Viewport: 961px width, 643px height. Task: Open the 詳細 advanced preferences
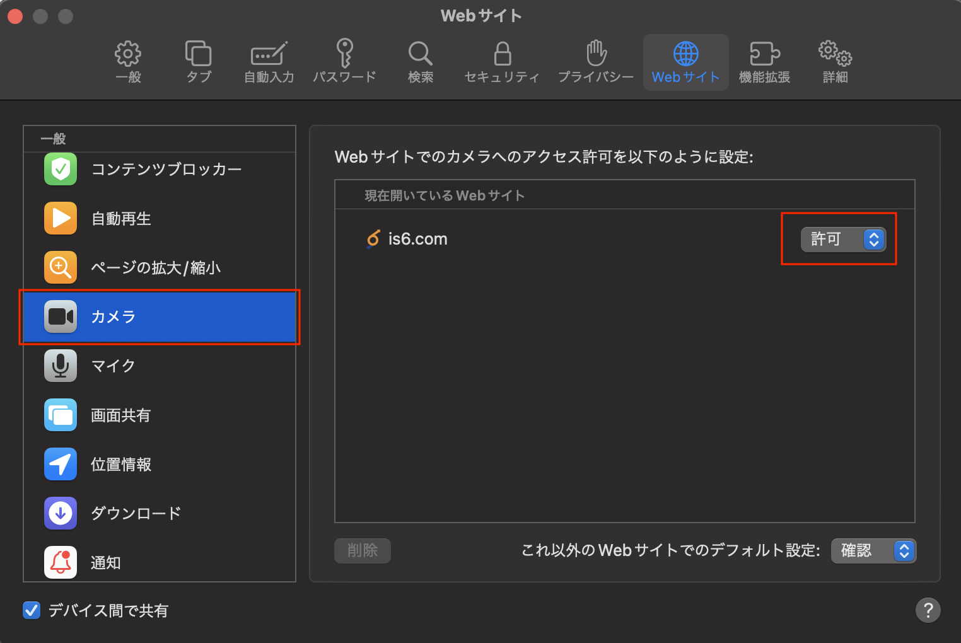click(x=835, y=62)
